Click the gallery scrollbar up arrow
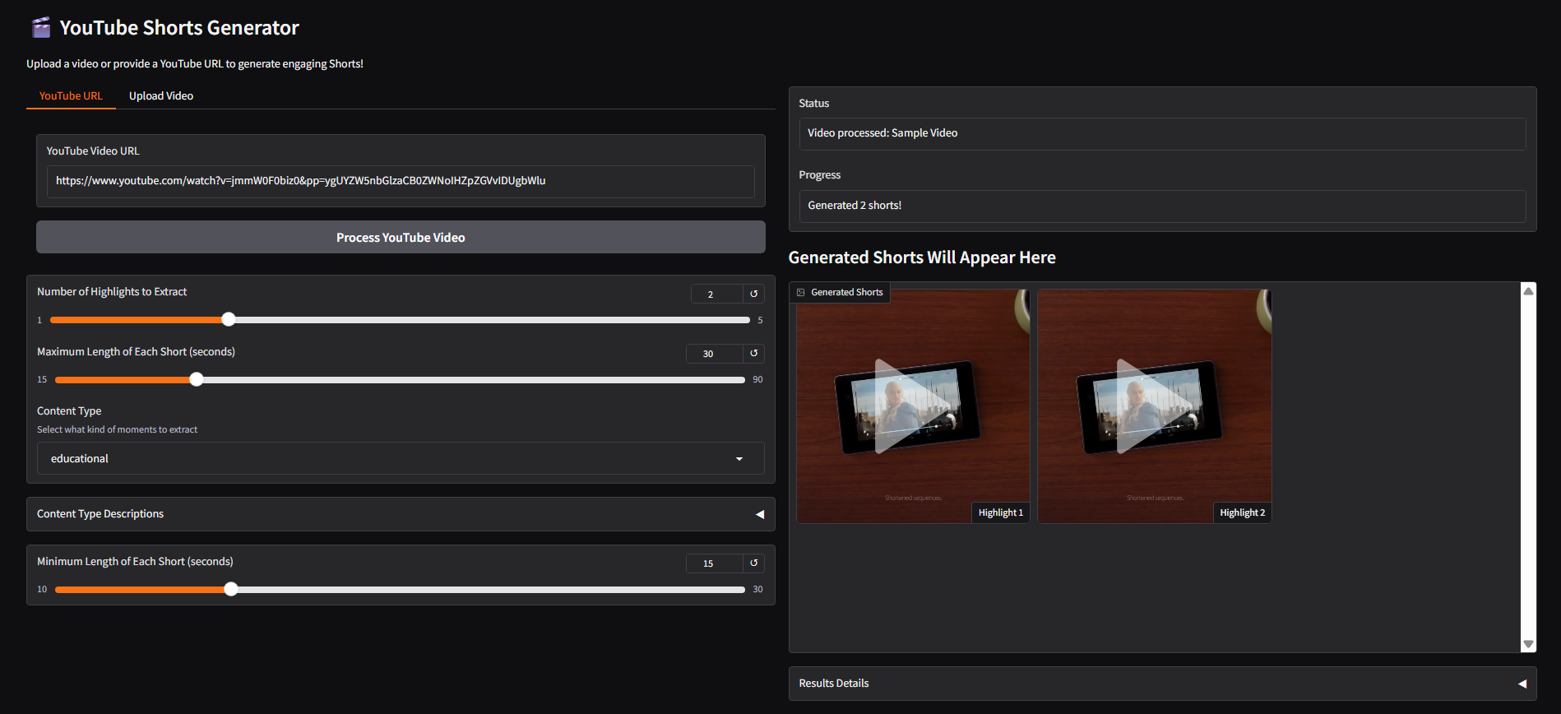The height and width of the screenshot is (714, 1561). pyautogui.click(x=1528, y=291)
